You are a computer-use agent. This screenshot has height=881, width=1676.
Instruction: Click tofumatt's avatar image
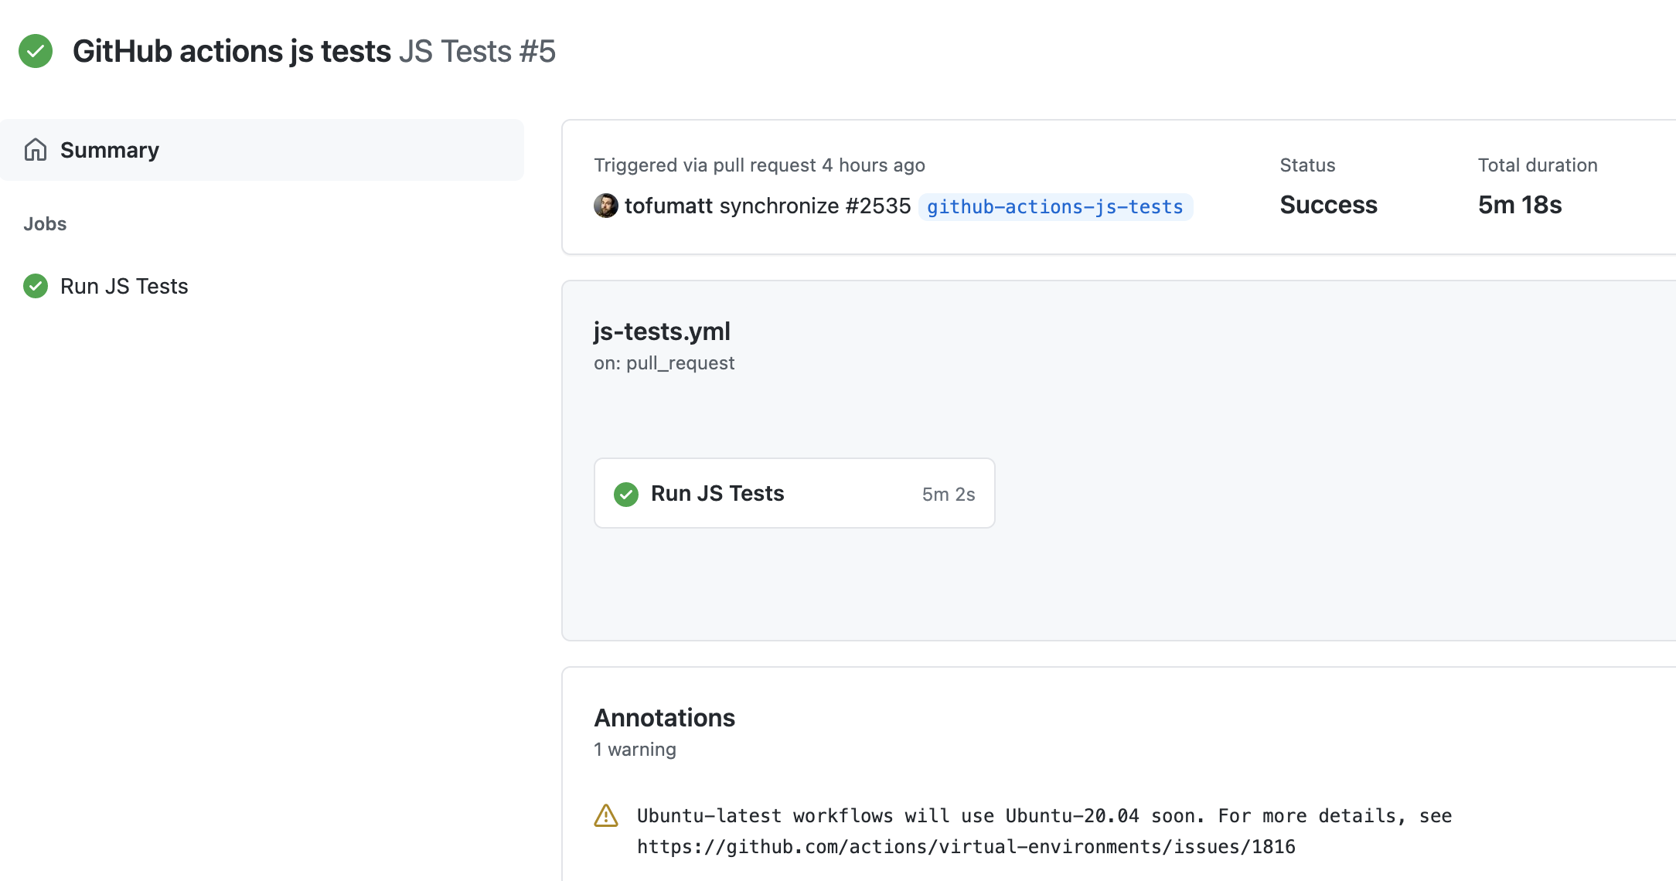(x=606, y=206)
